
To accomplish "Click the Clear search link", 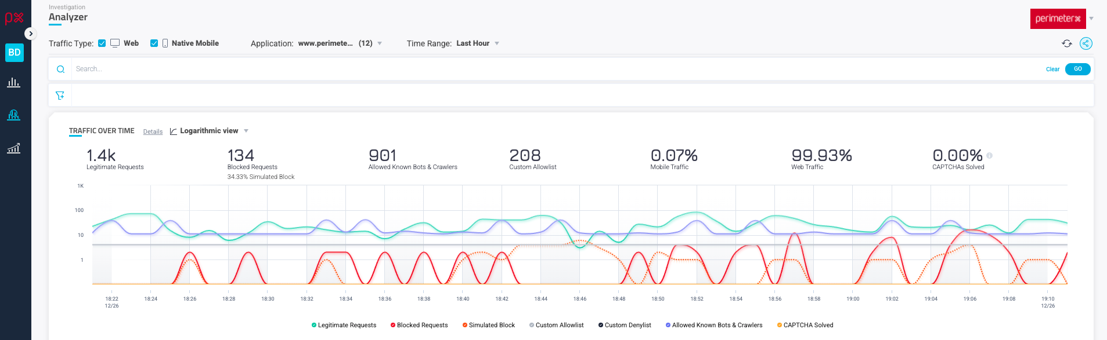I will pyautogui.click(x=1052, y=69).
